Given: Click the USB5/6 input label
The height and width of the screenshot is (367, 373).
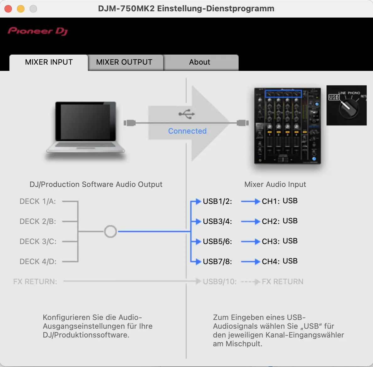Looking at the screenshot, I should 217,242.
